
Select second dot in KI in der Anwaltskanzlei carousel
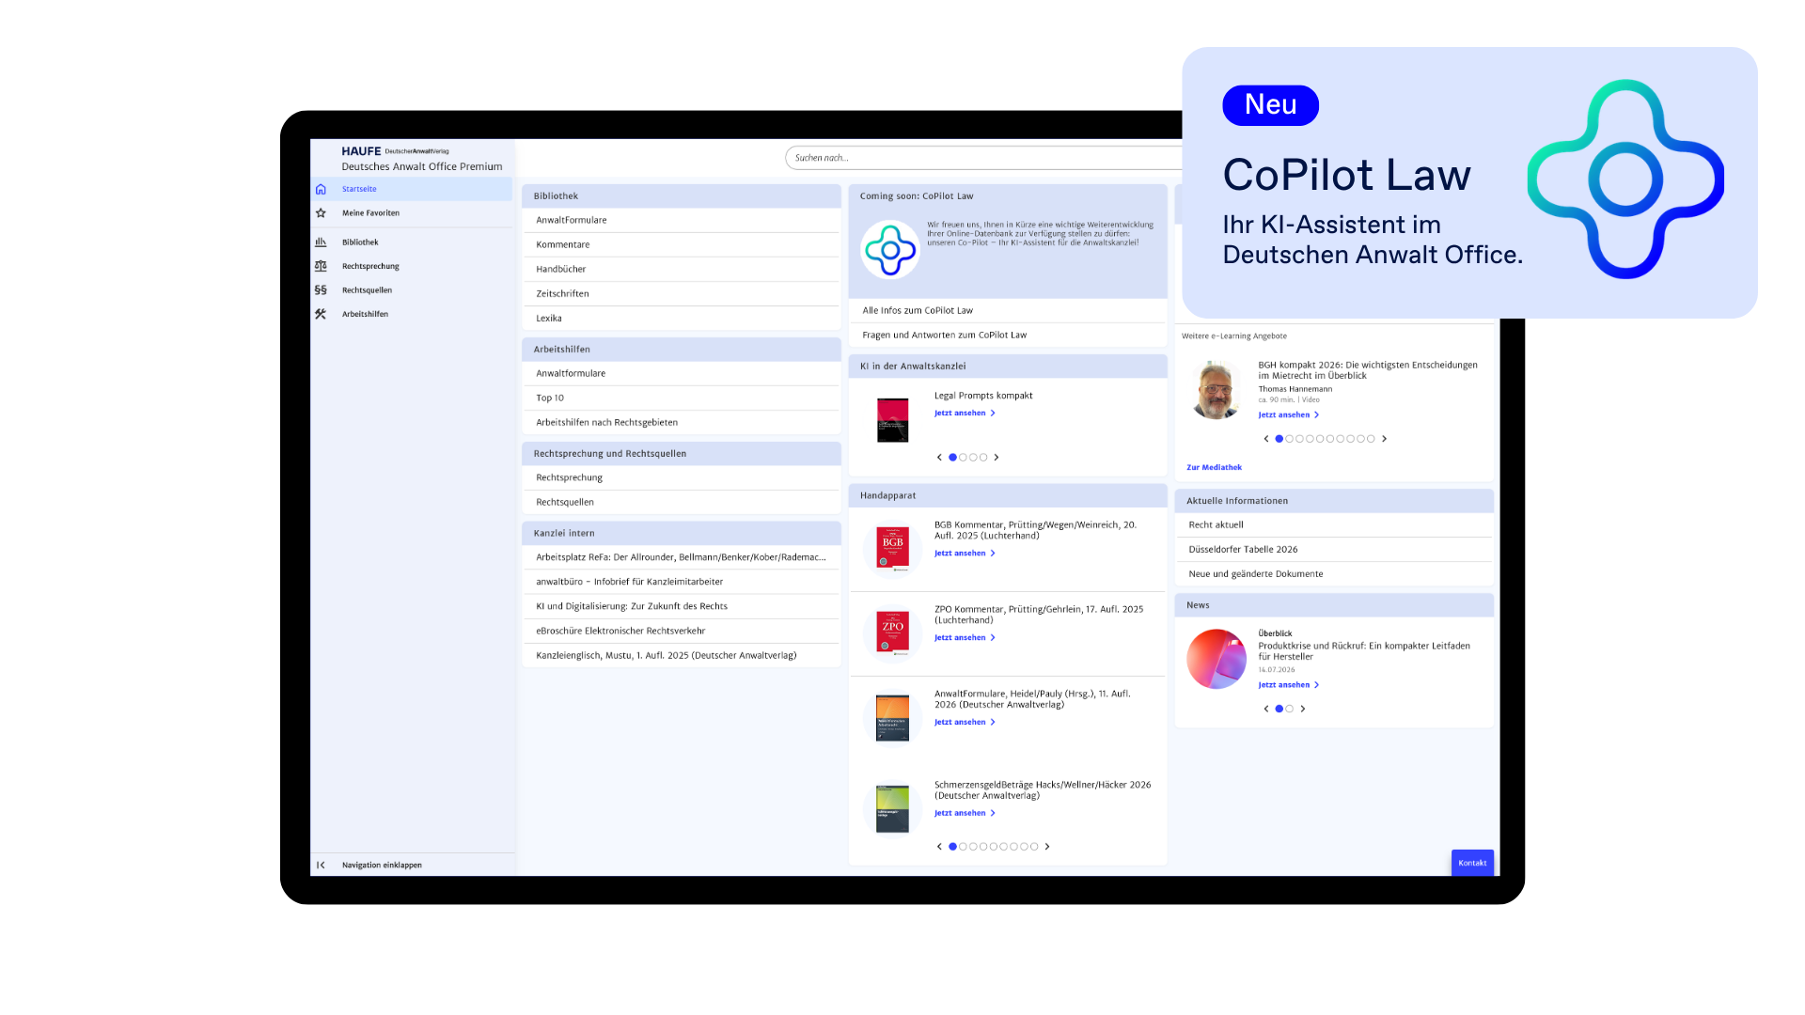point(963,458)
